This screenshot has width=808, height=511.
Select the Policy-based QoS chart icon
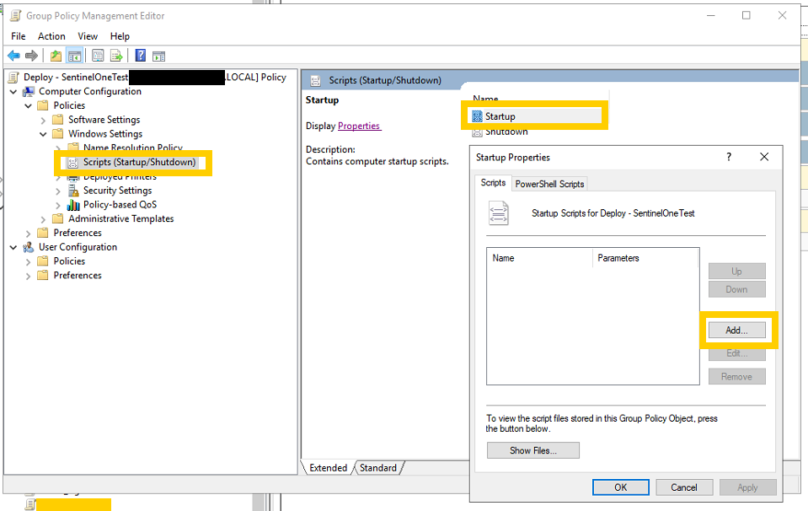(x=73, y=205)
